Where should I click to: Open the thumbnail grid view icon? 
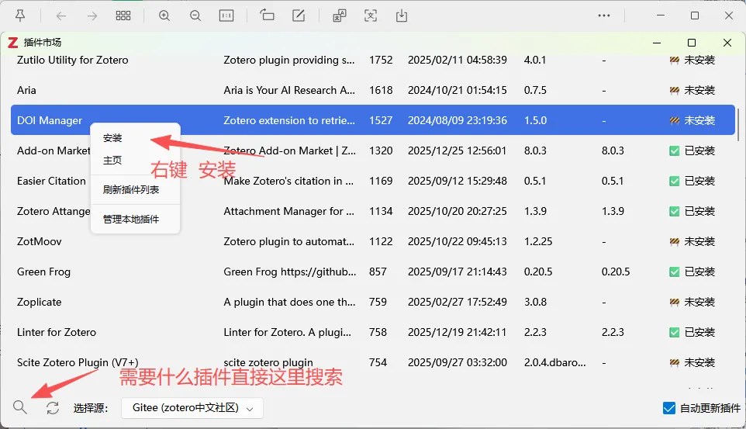(123, 16)
